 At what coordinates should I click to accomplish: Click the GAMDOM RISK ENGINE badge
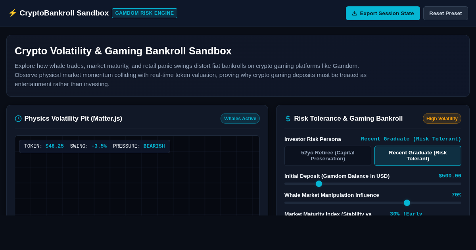pos(144,13)
